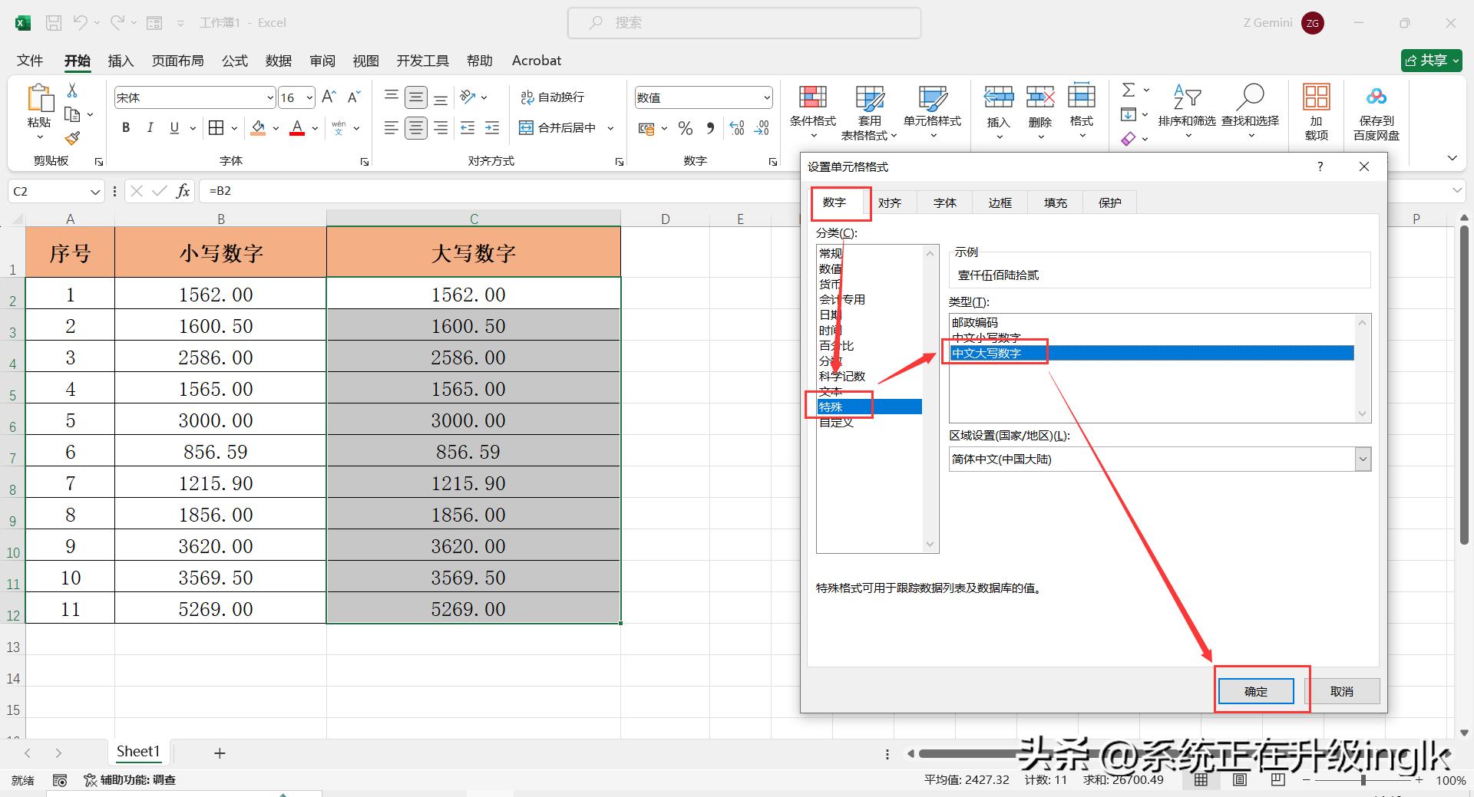Click the Find and Select magnifier
The width and height of the screenshot is (1474, 797).
1250,98
